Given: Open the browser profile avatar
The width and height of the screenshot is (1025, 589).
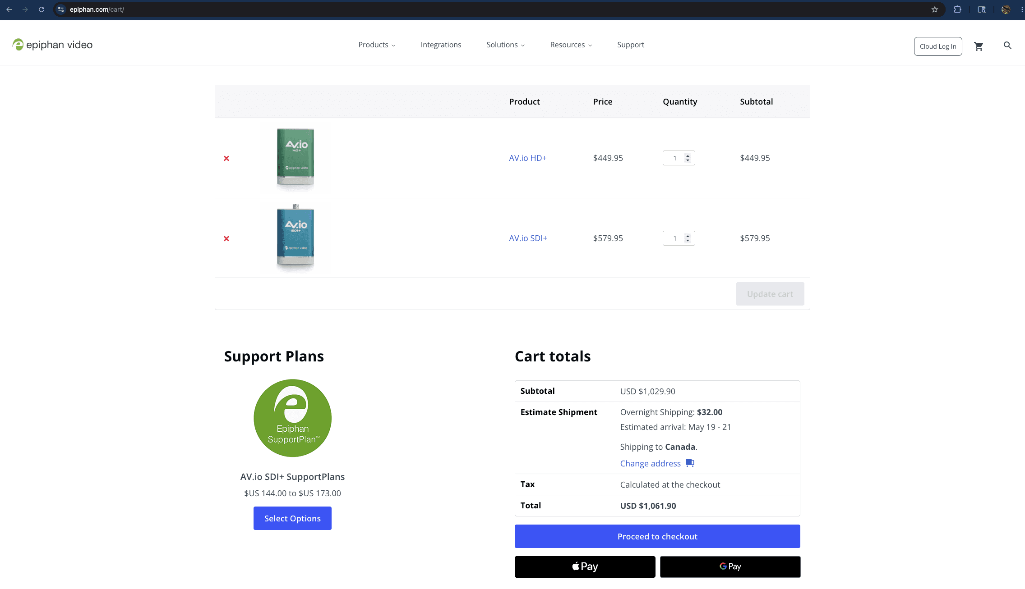Looking at the screenshot, I should tap(1006, 9).
